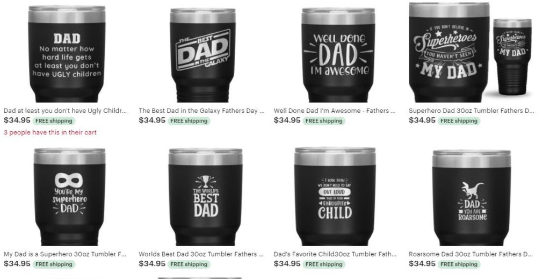Open 'The Best Dad in the Galaxy Fathers Day' title link

point(202,111)
